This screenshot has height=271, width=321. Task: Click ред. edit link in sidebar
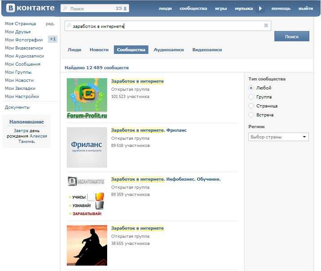pos(50,23)
